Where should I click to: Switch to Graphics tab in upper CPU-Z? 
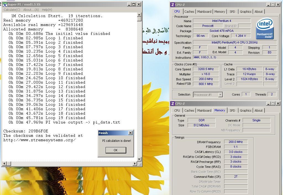pos(245,12)
